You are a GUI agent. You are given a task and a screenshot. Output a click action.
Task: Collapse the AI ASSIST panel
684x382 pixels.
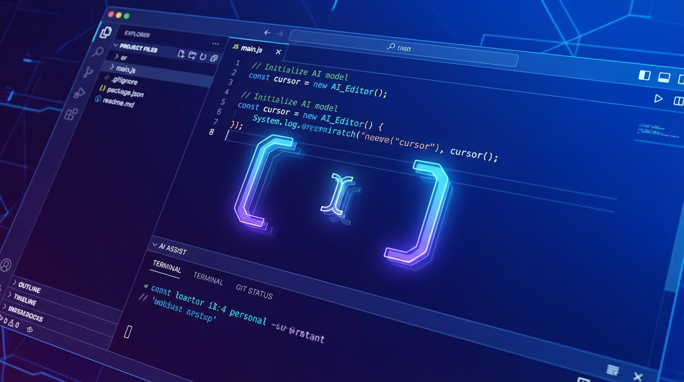click(155, 245)
